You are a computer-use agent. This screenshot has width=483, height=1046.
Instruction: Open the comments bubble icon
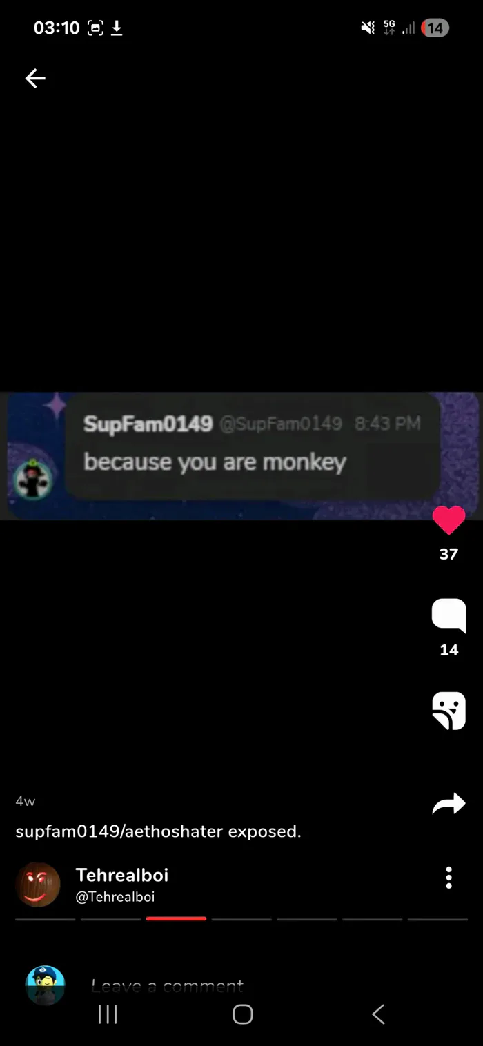click(448, 615)
